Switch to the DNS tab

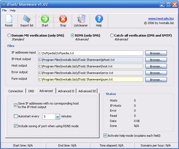31,91
